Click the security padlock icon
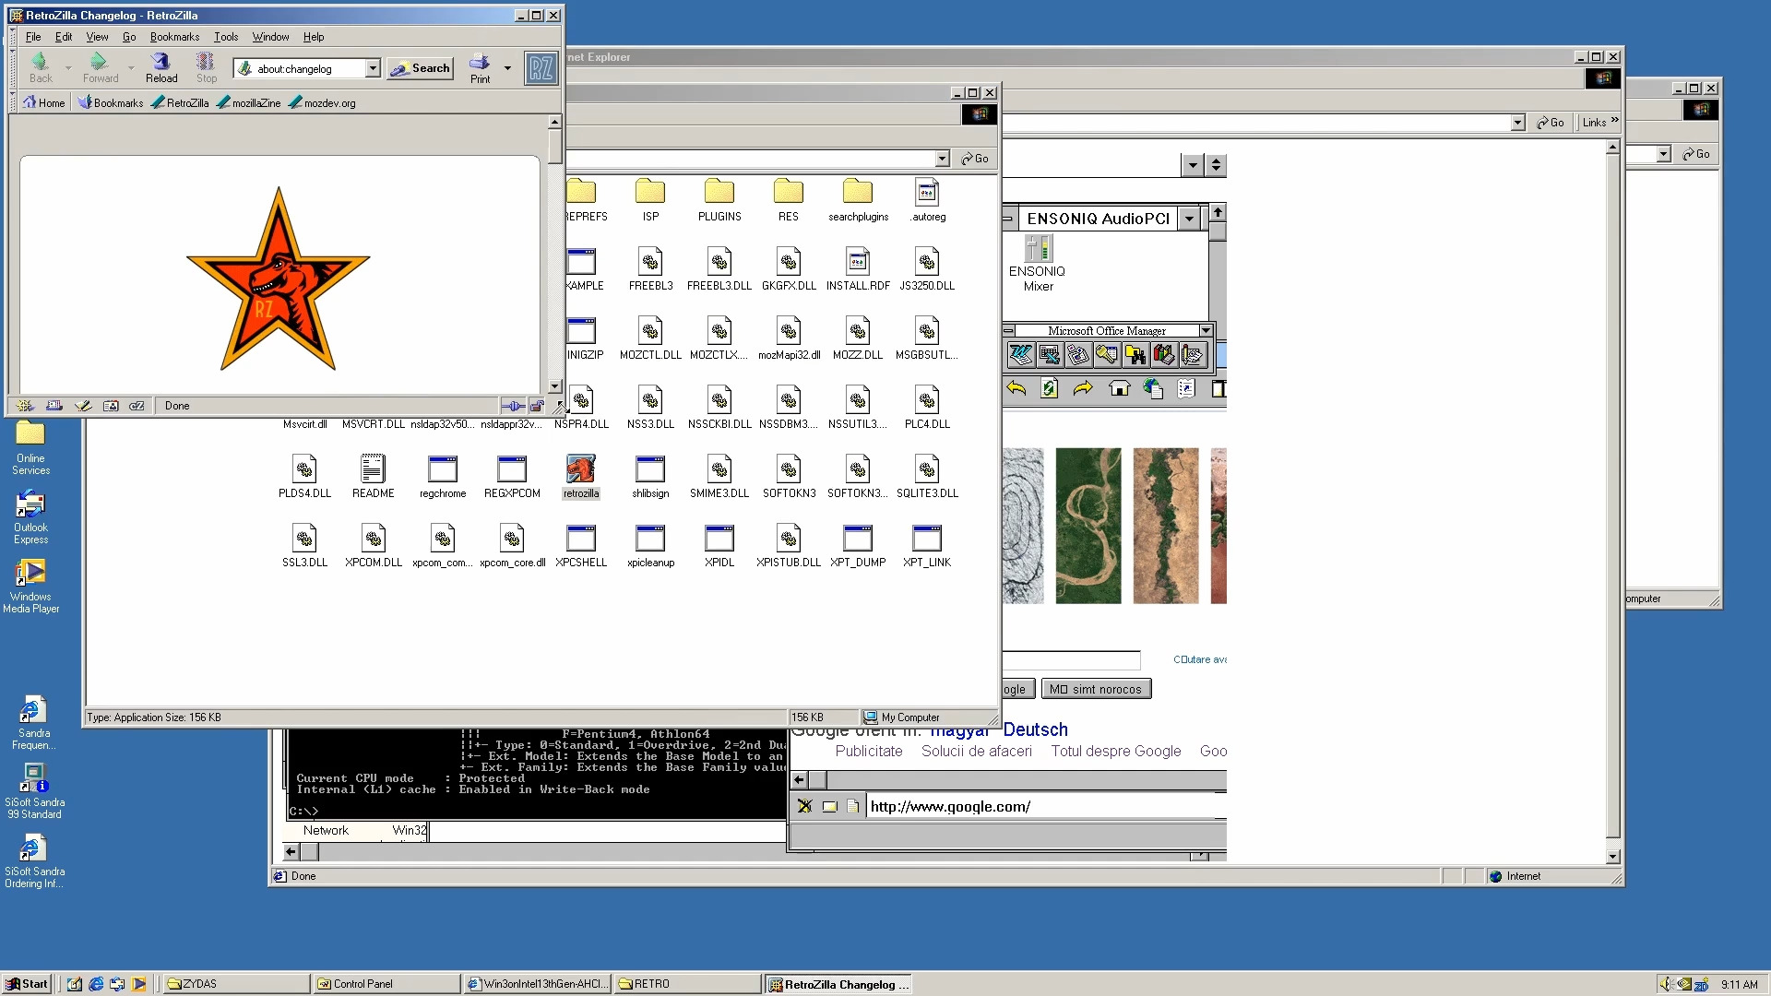Viewport: 1771px width, 996px height. (537, 406)
